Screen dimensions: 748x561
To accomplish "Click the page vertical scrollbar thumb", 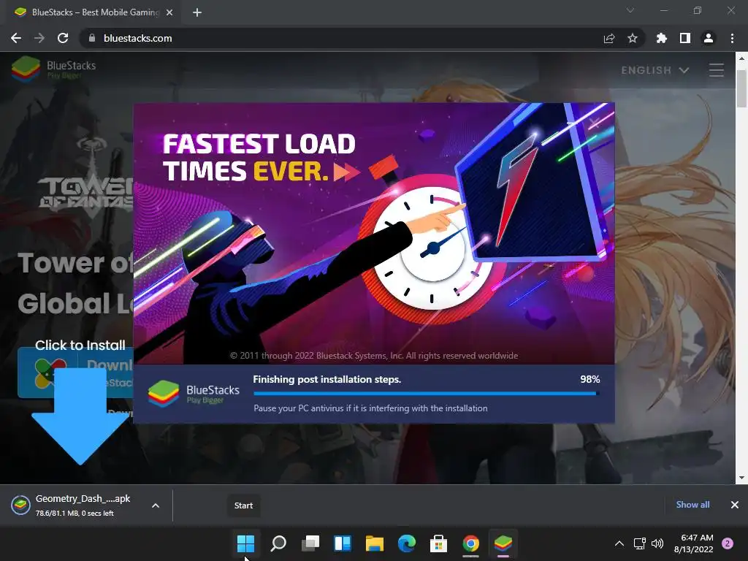I will point(741,88).
